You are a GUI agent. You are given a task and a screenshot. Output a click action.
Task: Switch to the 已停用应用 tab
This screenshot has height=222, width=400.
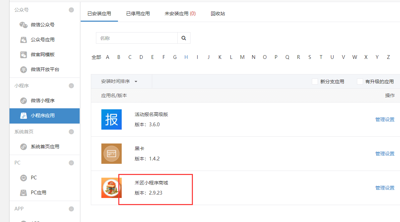tap(138, 13)
